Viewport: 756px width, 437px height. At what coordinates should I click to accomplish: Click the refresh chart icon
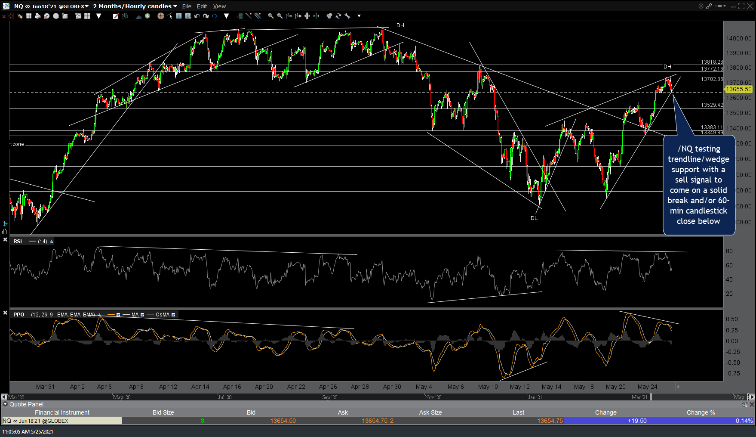(338, 16)
